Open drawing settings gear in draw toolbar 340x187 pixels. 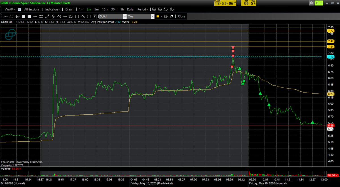[x=166, y=16]
